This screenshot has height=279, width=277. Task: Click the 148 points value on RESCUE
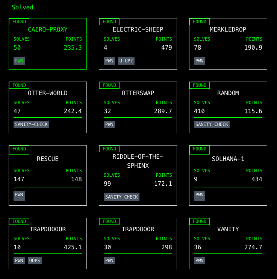(x=77, y=179)
